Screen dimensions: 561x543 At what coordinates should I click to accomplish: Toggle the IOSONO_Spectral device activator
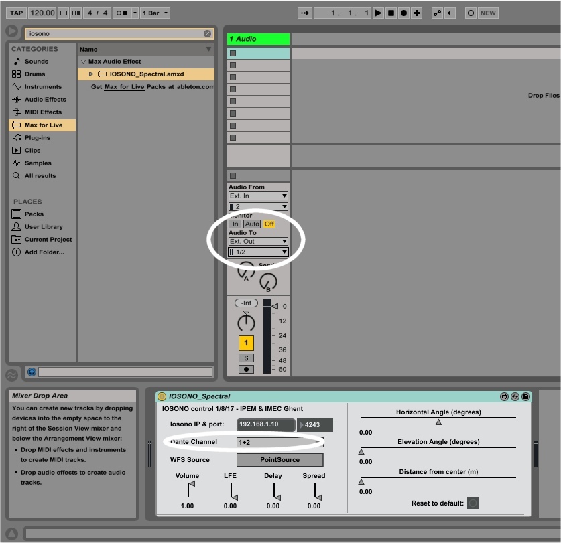click(162, 396)
